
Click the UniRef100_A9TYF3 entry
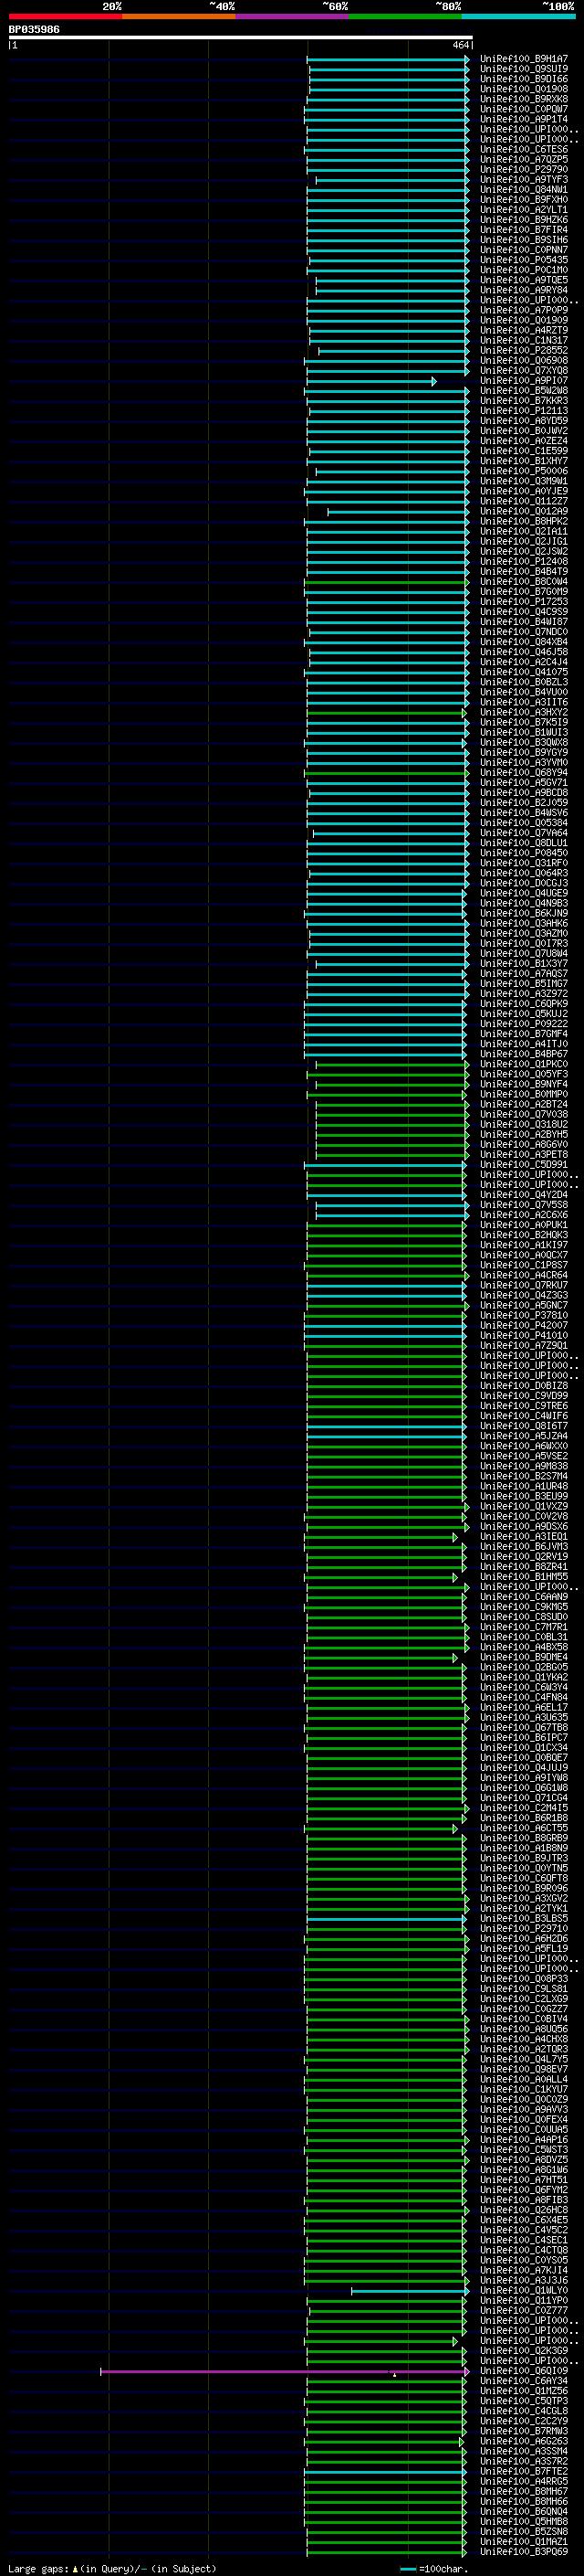[x=524, y=180]
